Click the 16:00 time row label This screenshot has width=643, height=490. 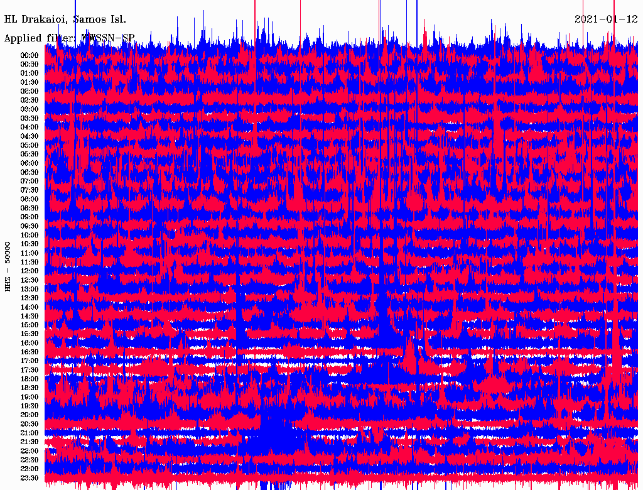30,343
